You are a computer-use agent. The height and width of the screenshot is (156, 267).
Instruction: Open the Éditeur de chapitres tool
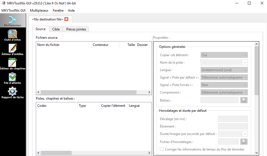12,64
